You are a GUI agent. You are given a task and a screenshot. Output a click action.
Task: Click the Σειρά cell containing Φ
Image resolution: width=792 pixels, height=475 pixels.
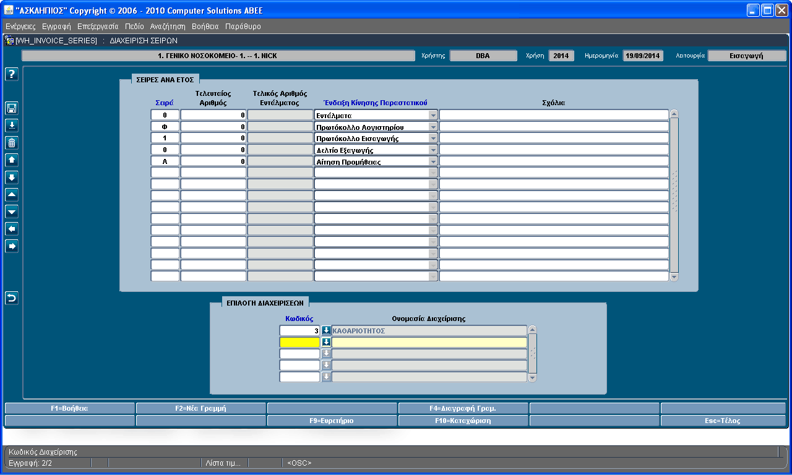tap(165, 127)
